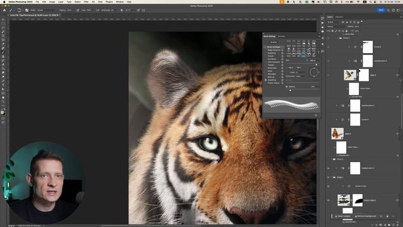Toggle pressure for opacity icon
403x227 pixels.
tap(77, 10)
